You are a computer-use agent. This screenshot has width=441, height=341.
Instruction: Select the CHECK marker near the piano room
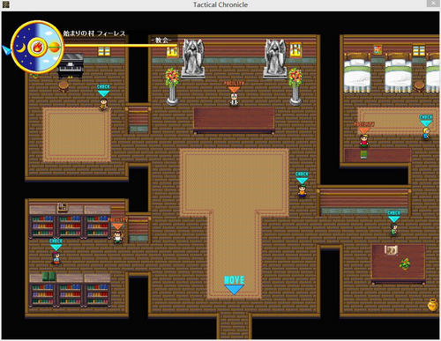103,91
